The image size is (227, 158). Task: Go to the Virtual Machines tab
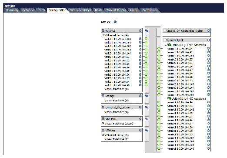click(x=80, y=10)
